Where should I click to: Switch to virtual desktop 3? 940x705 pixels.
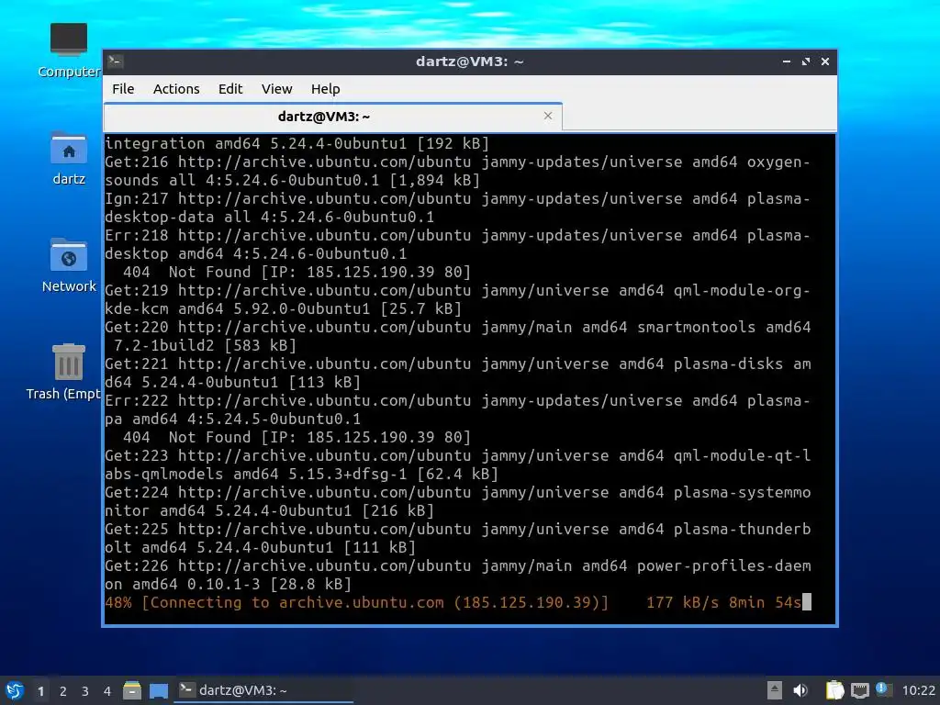point(85,691)
